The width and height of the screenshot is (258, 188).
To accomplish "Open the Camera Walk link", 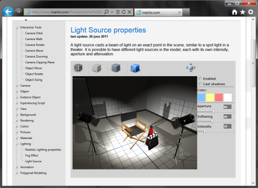I will tap(34, 39).
